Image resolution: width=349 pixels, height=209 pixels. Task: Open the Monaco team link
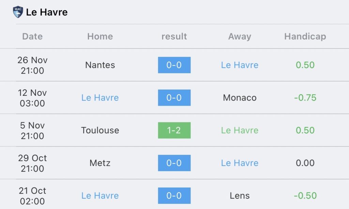click(240, 98)
